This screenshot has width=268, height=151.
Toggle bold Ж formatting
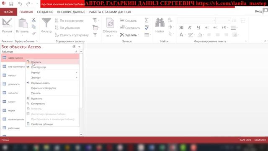[x=181, y=28]
